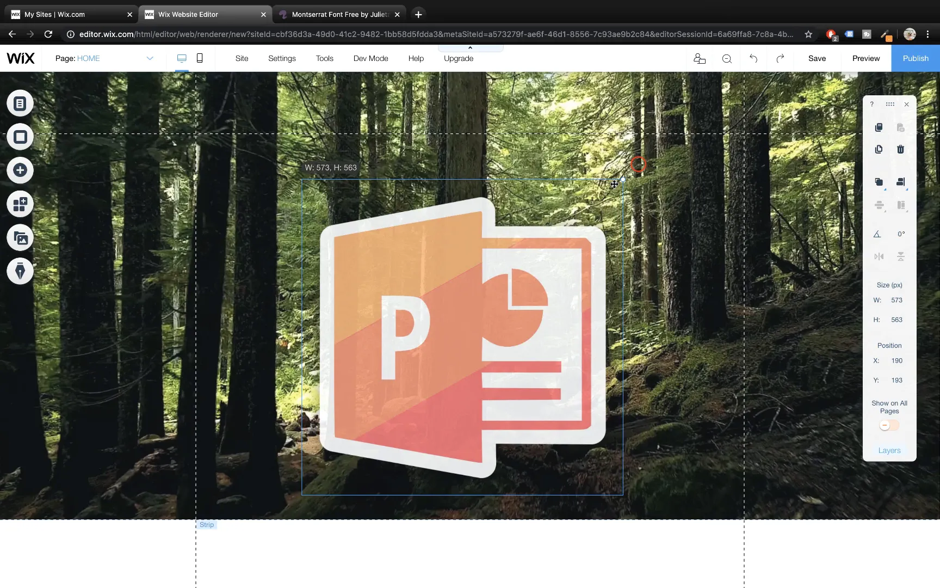940x588 pixels.
Task: Grab the toolbar panel drag handle dots
Action: [x=890, y=104]
